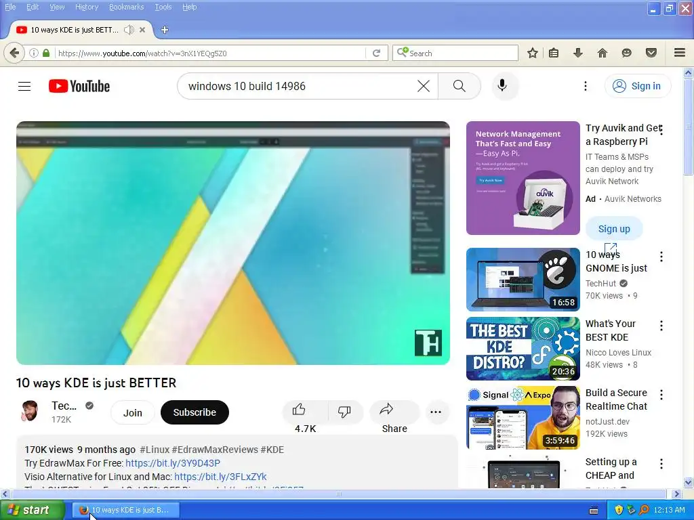Open the Help menu
The image size is (694, 520).
tap(190, 7)
